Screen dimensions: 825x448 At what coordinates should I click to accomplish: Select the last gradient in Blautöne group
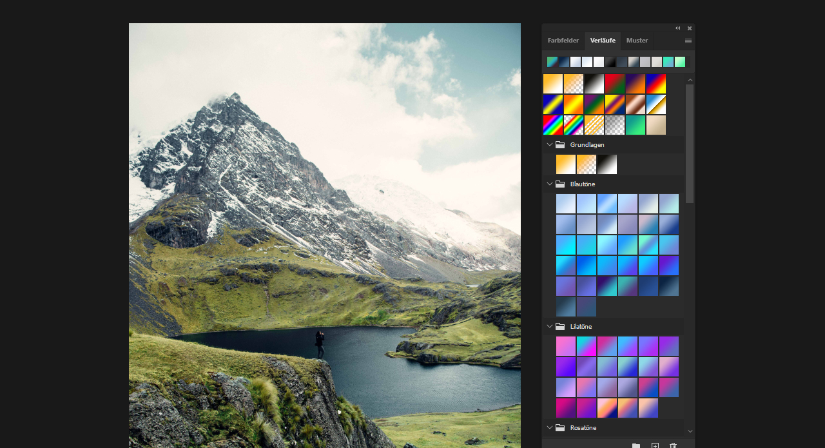coord(587,307)
